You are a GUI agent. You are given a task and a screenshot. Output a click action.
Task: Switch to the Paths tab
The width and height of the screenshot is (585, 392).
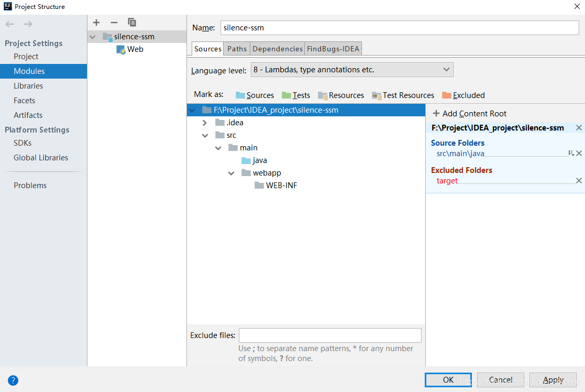237,49
